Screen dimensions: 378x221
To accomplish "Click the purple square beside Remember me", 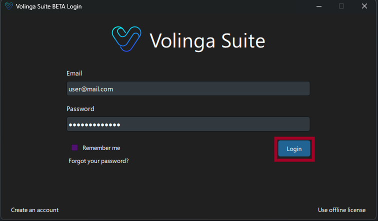I will (74, 147).
